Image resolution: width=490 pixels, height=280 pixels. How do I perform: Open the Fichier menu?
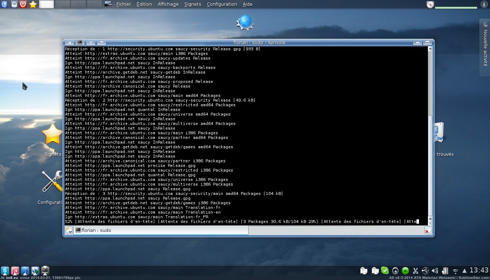click(123, 4)
